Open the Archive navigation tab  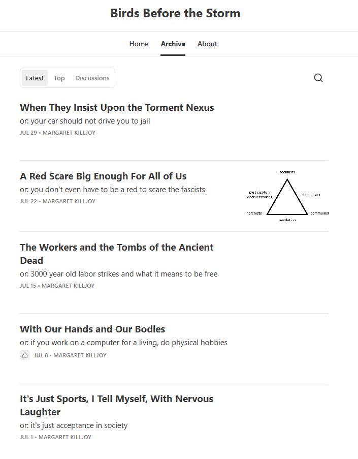point(173,44)
